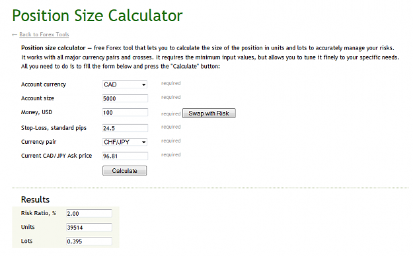Click the Current CAD/JPY Ask price label
The height and width of the screenshot is (256, 413).
(56, 156)
